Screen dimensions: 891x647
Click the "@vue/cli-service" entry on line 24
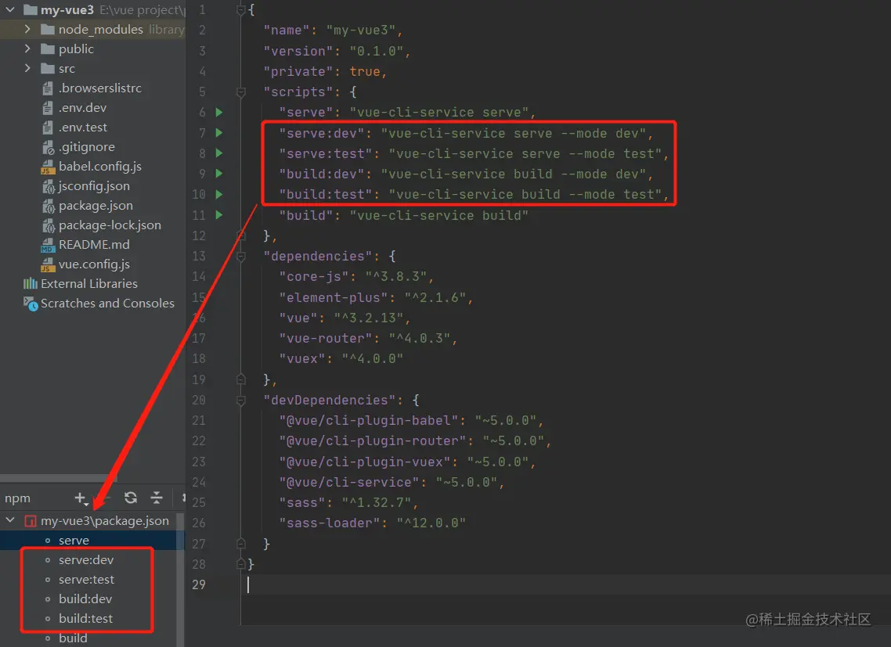click(349, 482)
